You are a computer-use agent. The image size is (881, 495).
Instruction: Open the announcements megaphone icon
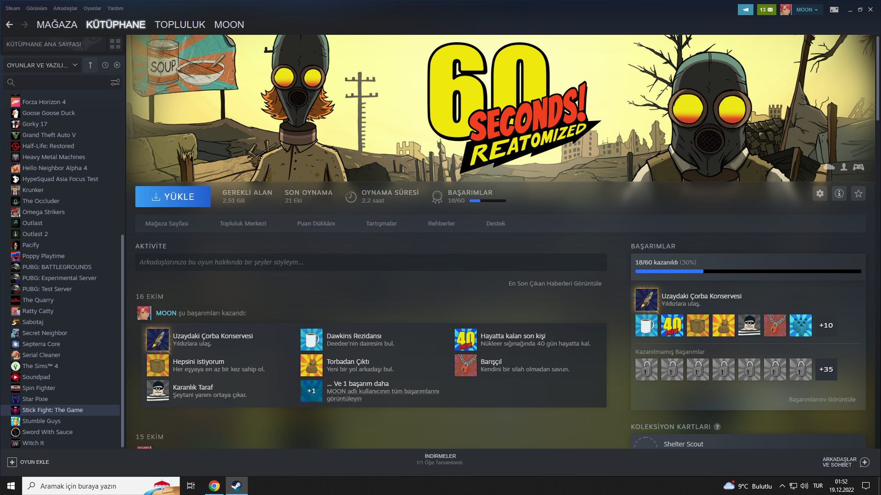[x=746, y=10]
